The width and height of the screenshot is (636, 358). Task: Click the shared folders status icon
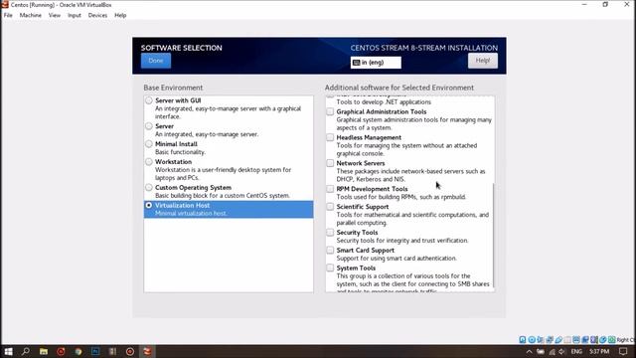567,340
